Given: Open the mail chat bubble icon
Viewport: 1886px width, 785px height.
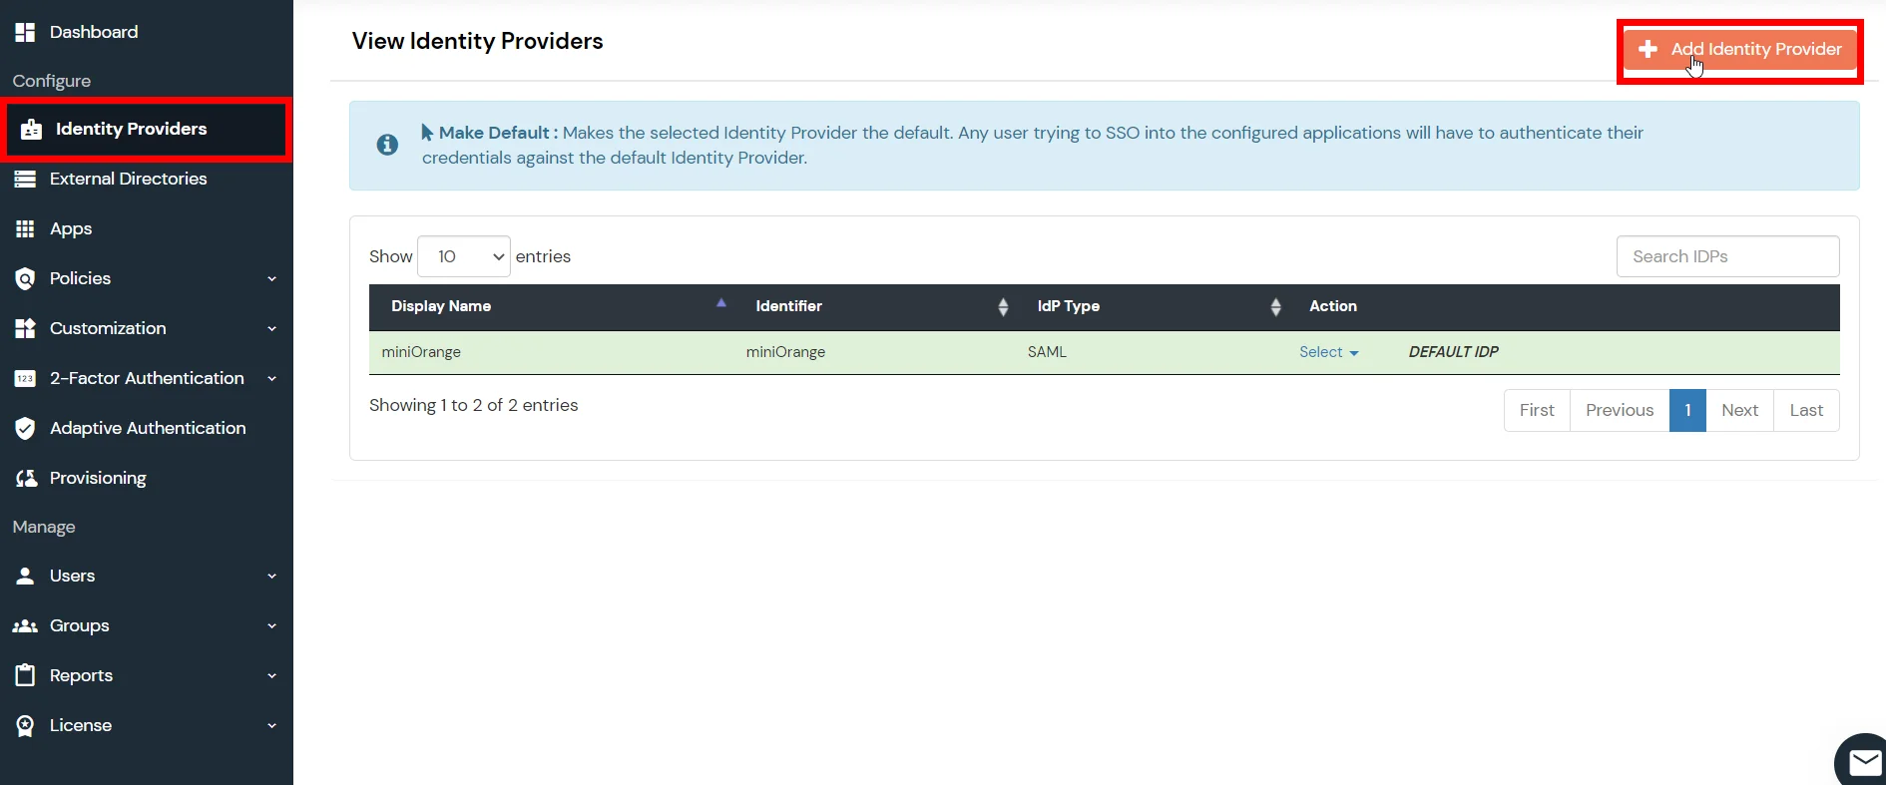Looking at the screenshot, I should 1864,763.
